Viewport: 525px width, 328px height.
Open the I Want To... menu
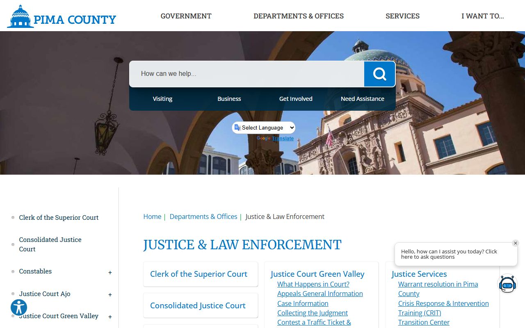482,16
